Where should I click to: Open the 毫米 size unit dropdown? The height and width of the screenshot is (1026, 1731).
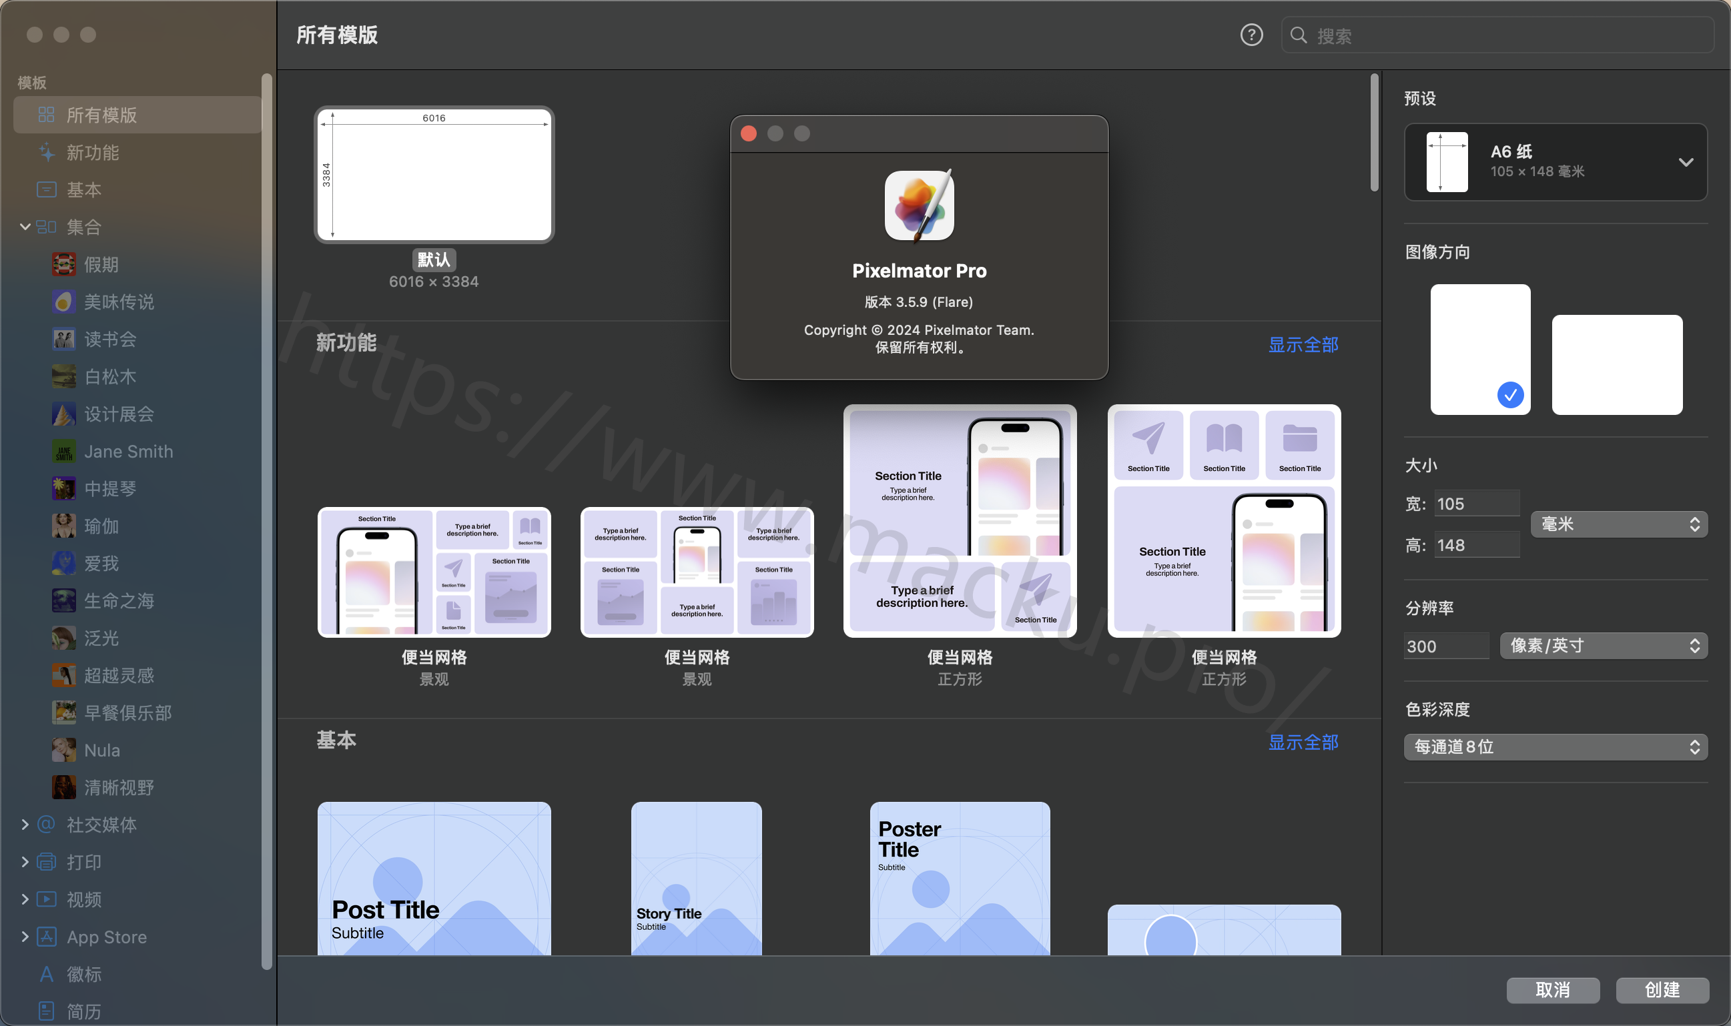(1619, 524)
